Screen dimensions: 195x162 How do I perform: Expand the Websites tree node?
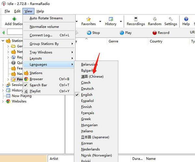pyautogui.click(x=3, y=101)
